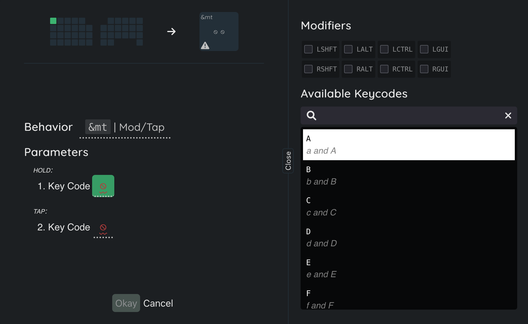The height and width of the screenshot is (324, 528).
Task: Click the search magnifier icon
Action: (x=311, y=115)
